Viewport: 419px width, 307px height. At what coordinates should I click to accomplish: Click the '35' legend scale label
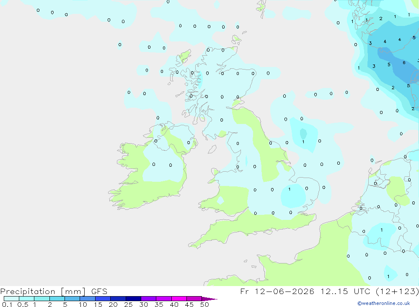click(x=159, y=304)
